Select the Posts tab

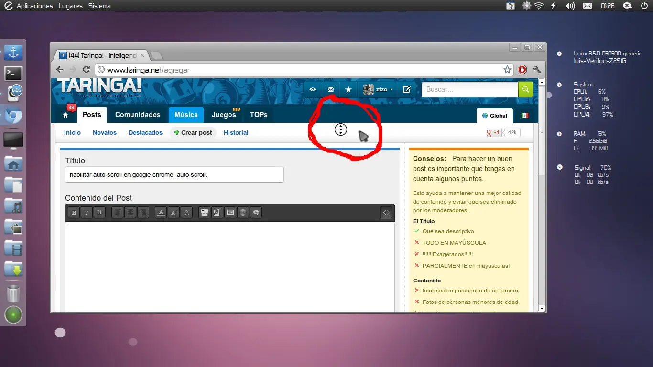coord(92,115)
